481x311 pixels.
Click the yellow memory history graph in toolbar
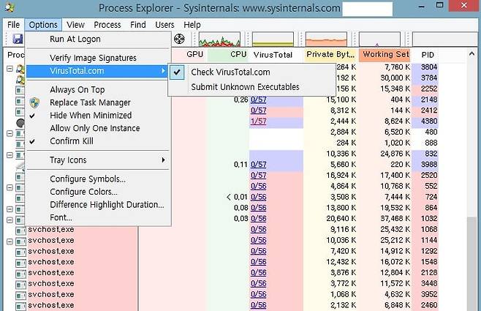click(326, 40)
